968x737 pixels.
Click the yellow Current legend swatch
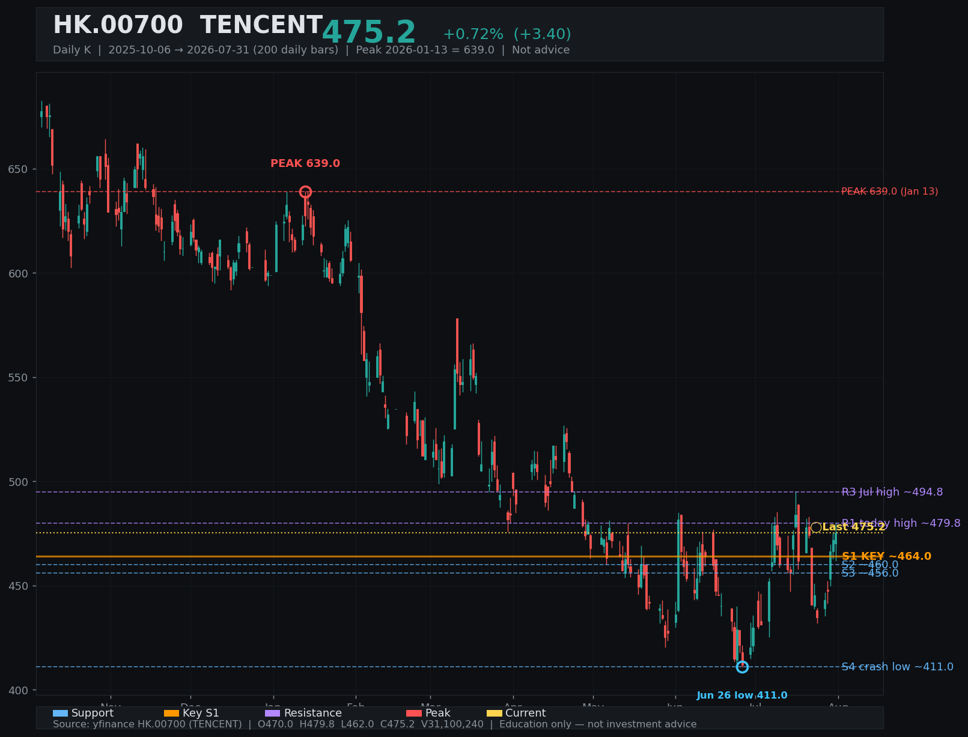click(495, 713)
